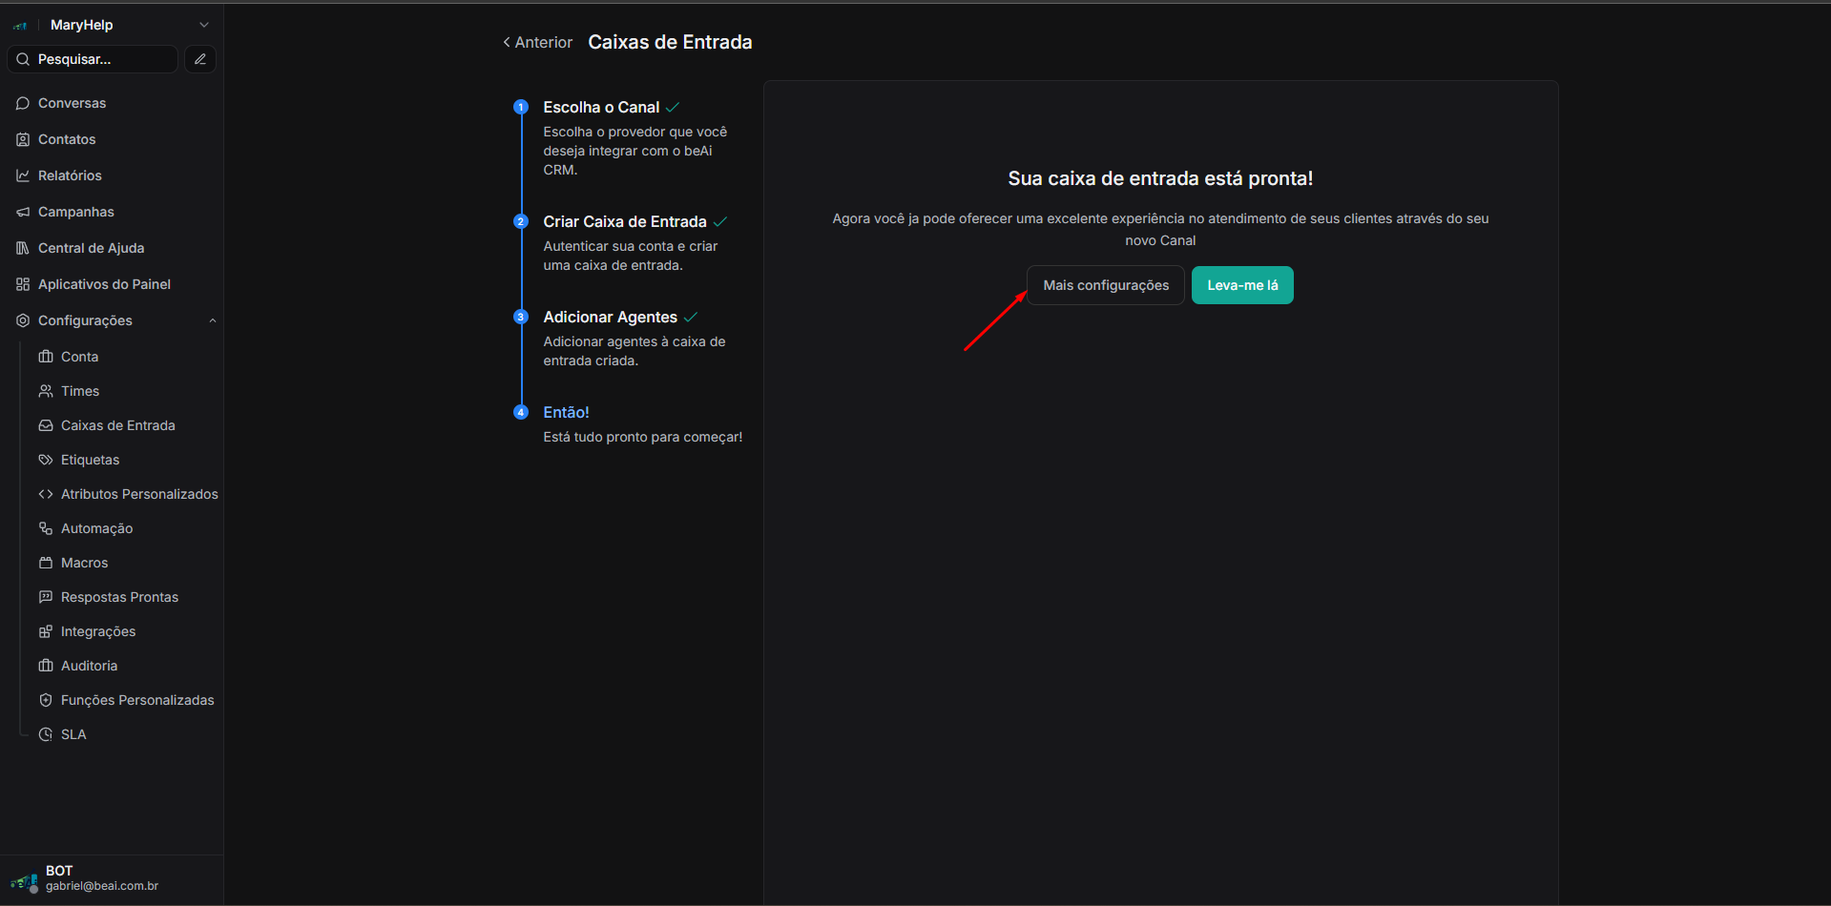
Task: Click the Pesquisar search field
Action: (94, 59)
